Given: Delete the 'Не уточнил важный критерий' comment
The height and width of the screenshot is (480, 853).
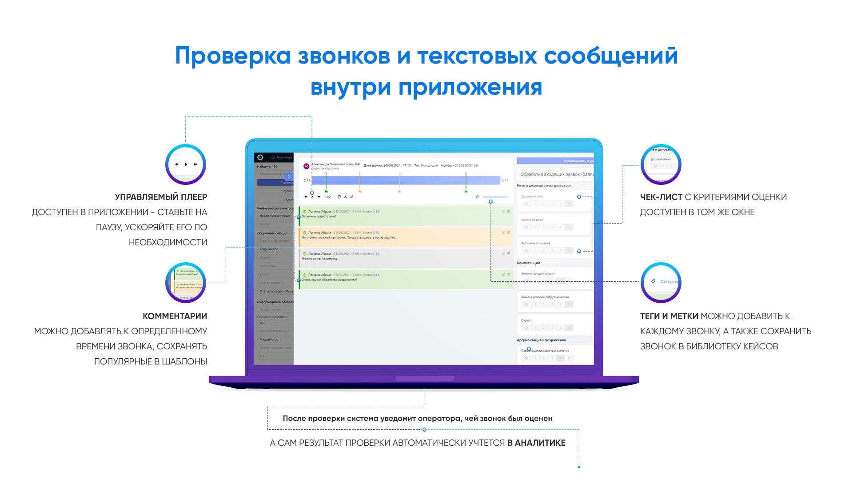Looking at the screenshot, I should coord(509,232).
